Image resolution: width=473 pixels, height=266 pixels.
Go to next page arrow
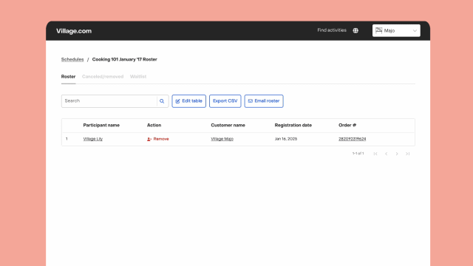tap(397, 154)
